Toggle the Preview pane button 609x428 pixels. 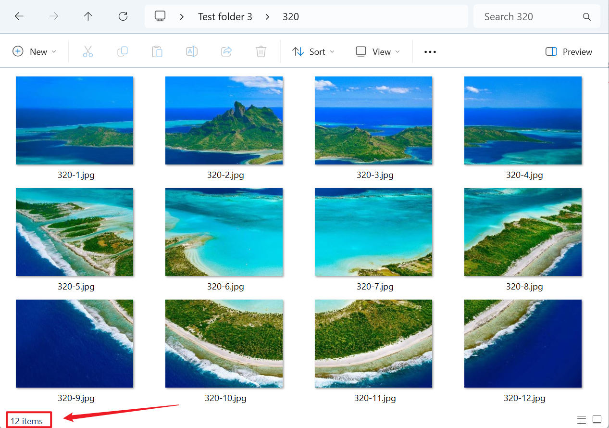tap(569, 51)
